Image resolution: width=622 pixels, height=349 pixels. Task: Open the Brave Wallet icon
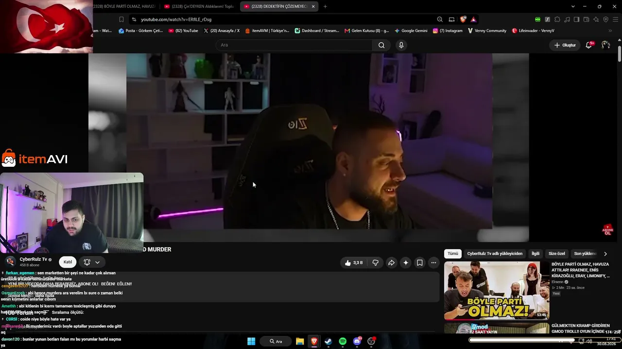587,19
